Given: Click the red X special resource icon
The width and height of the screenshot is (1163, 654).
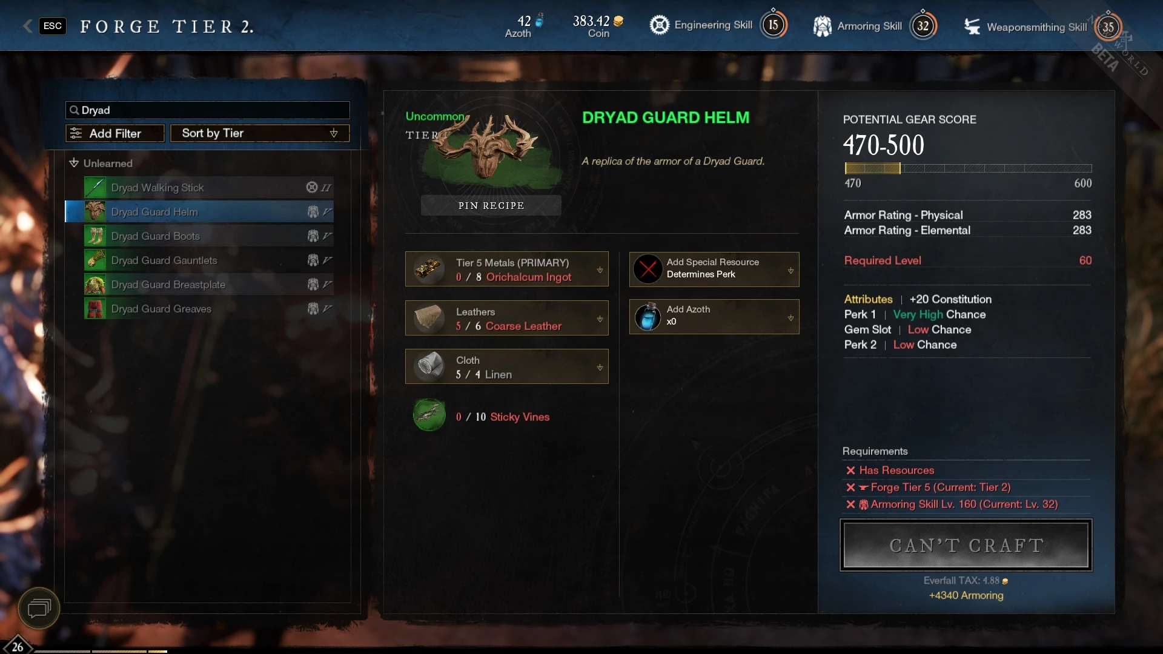Looking at the screenshot, I should 648,269.
